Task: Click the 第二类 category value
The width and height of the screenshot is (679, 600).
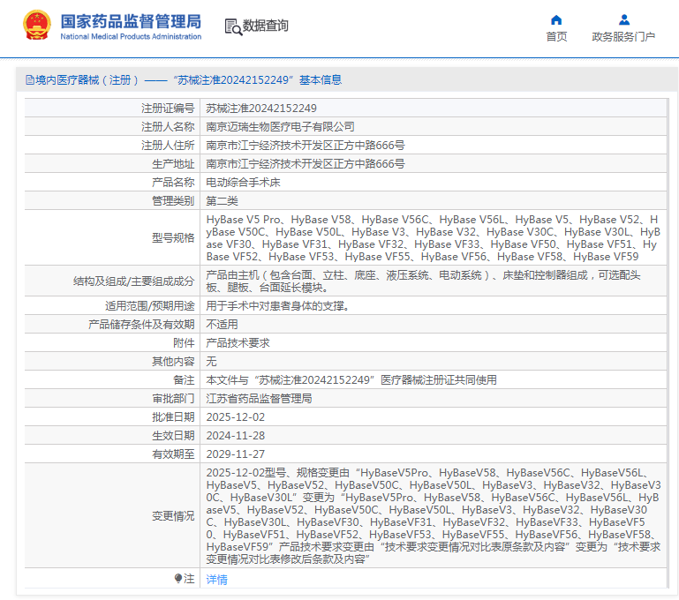Action: pos(222,201)
